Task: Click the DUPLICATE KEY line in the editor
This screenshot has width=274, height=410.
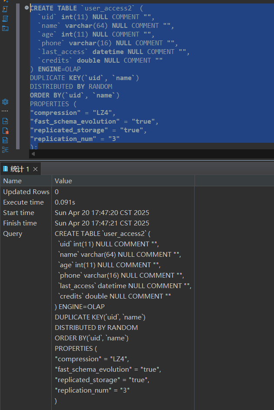Action: point(84,78)
